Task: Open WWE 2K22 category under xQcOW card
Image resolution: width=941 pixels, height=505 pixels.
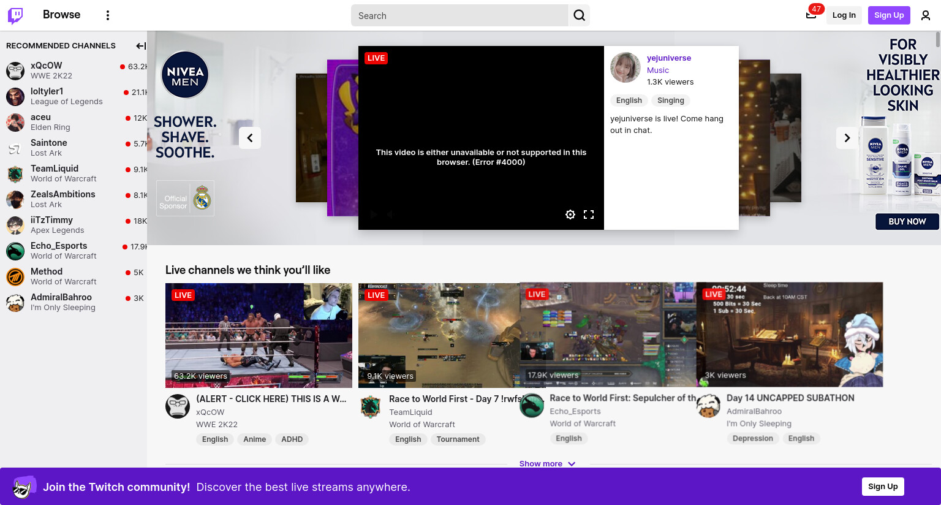Action: click(217, 425)
